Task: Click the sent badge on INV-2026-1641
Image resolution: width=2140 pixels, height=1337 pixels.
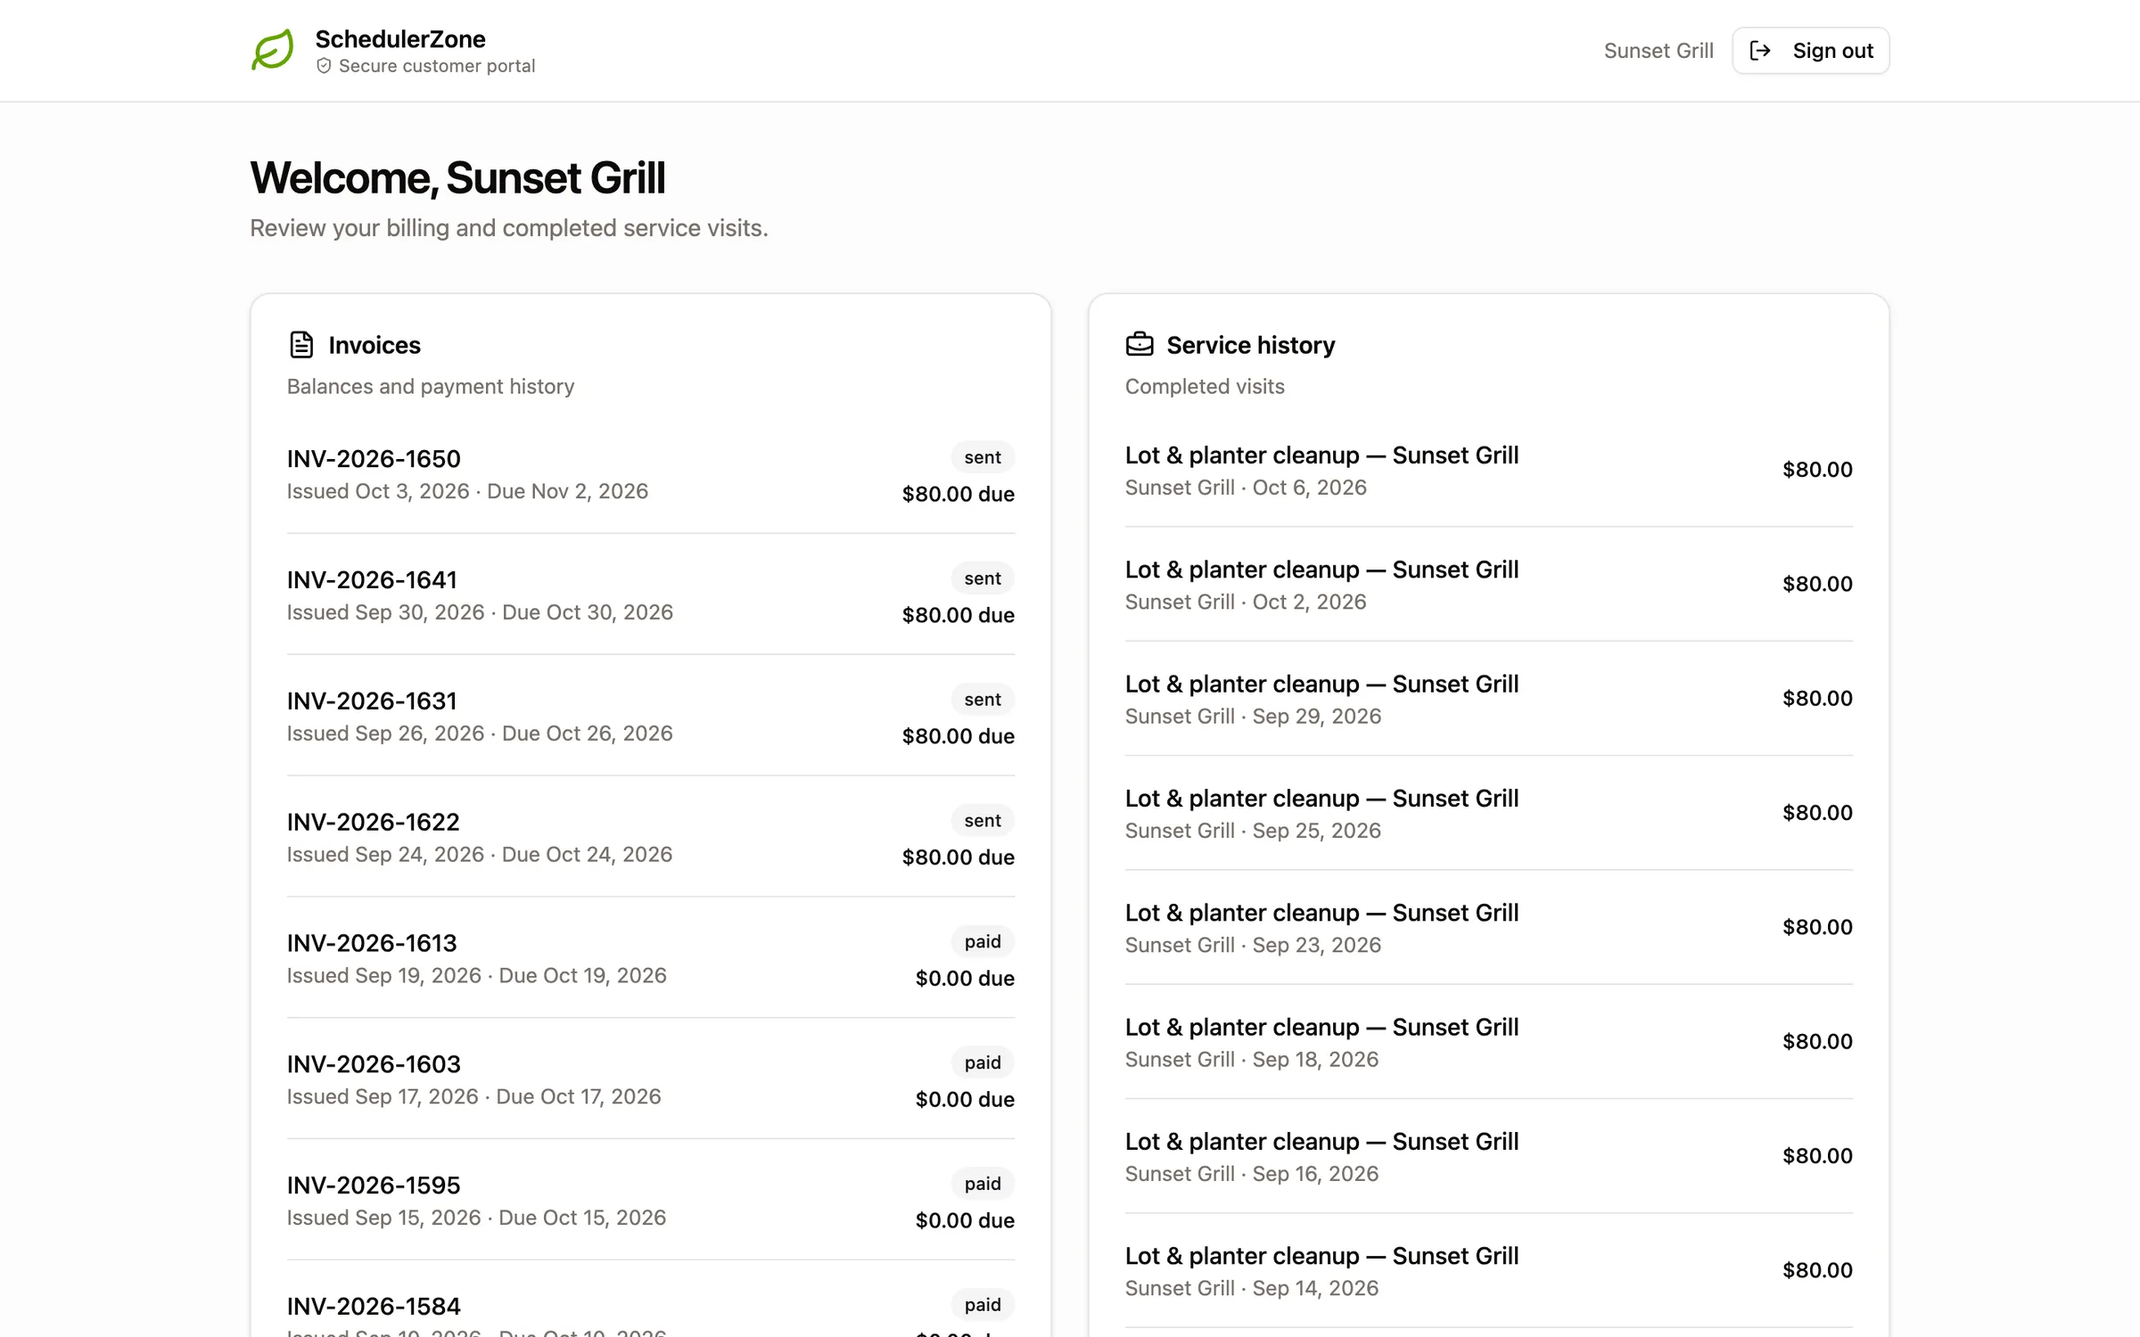Action: click(x=983, y=578)
